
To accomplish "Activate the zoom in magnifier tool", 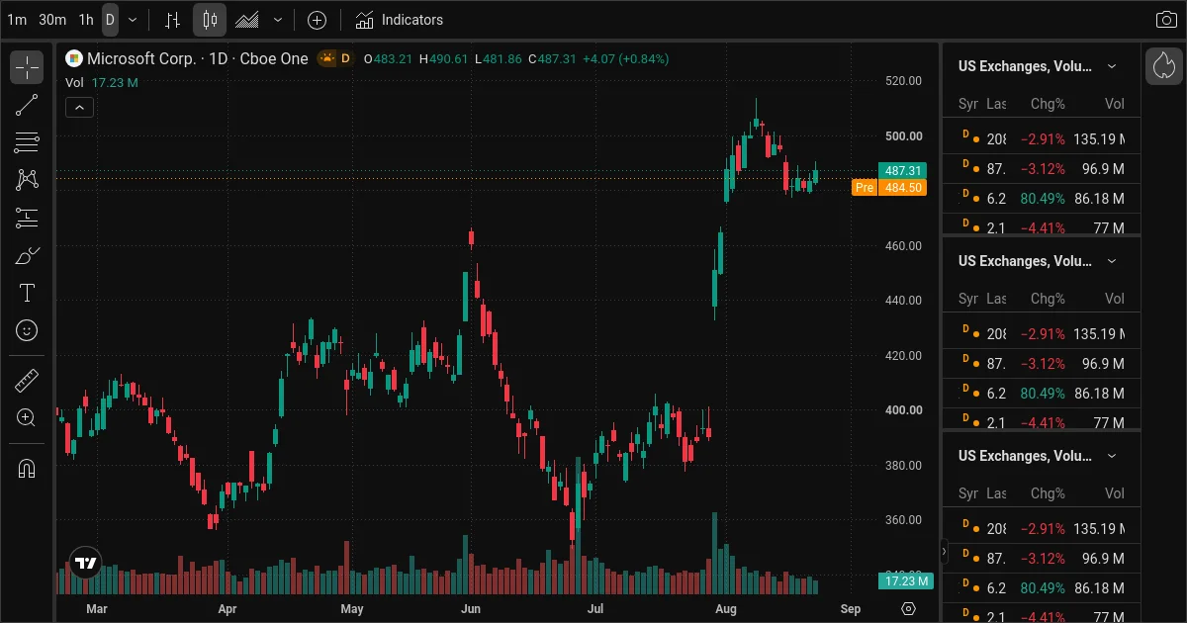I will coord(27,417).
